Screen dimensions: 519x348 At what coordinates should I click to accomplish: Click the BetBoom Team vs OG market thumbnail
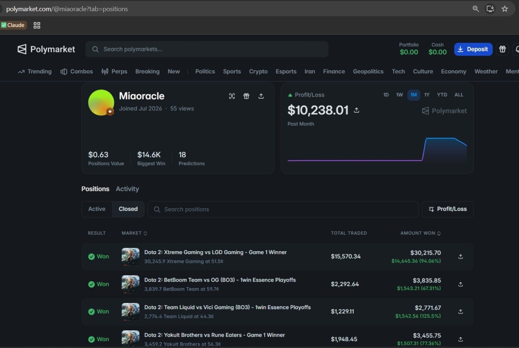(x=131, y=284)
